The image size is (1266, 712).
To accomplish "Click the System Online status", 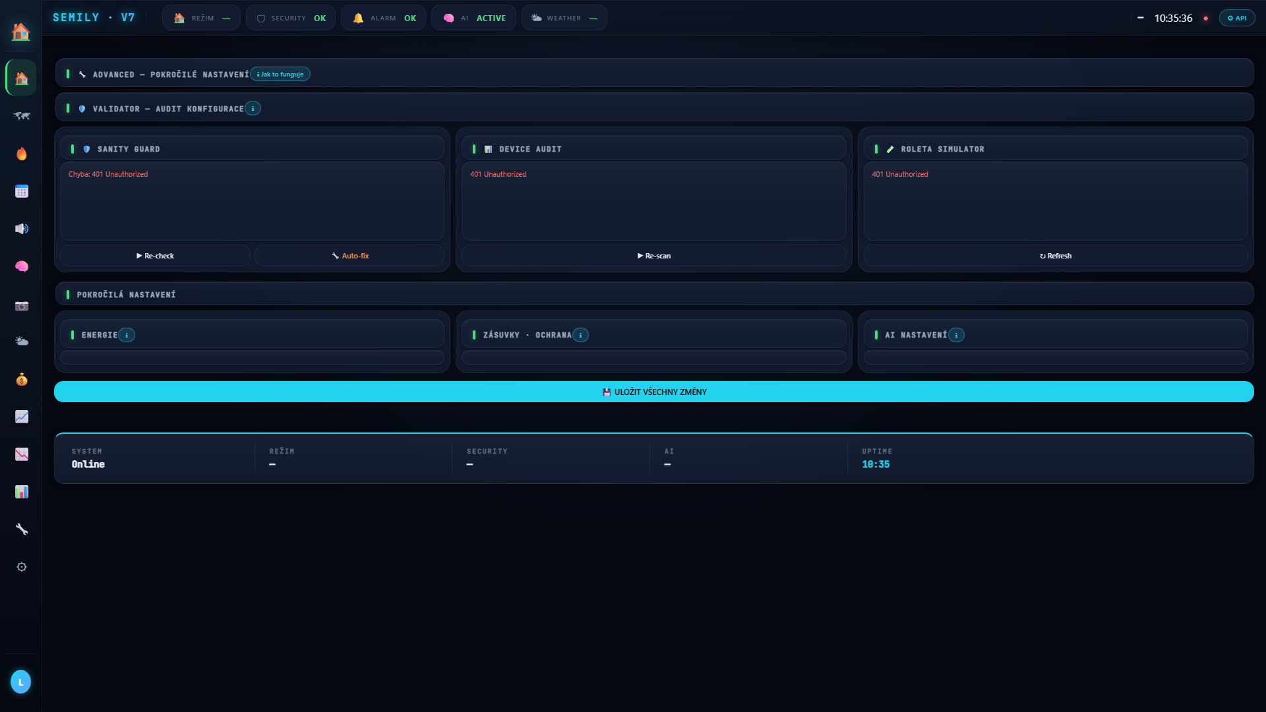I will pyautogui.click(x=88, y=464).
